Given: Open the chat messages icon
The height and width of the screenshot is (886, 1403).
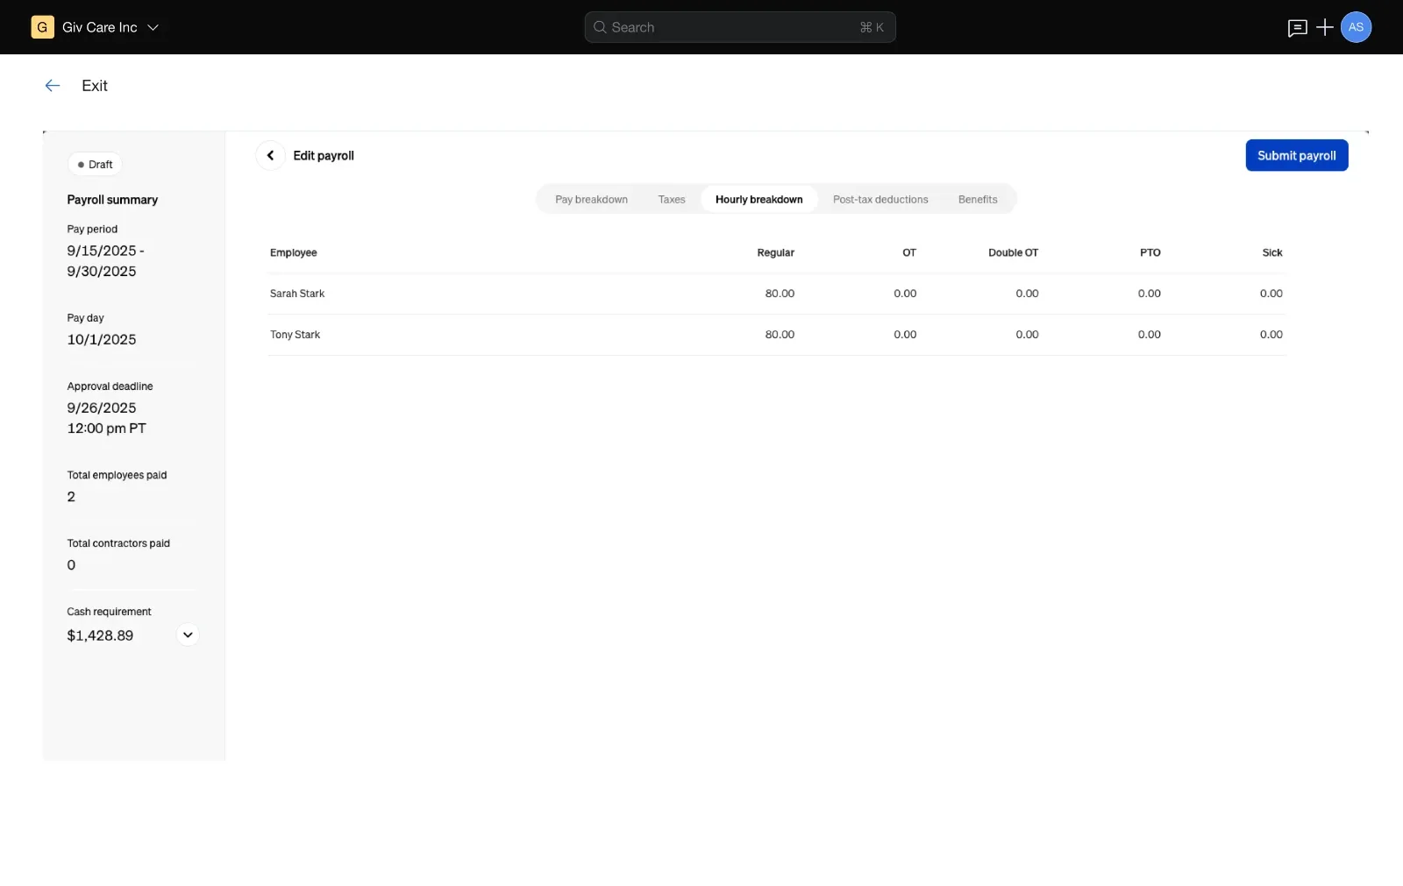Looking at the screenshot, I should [x=1297, y=28].
